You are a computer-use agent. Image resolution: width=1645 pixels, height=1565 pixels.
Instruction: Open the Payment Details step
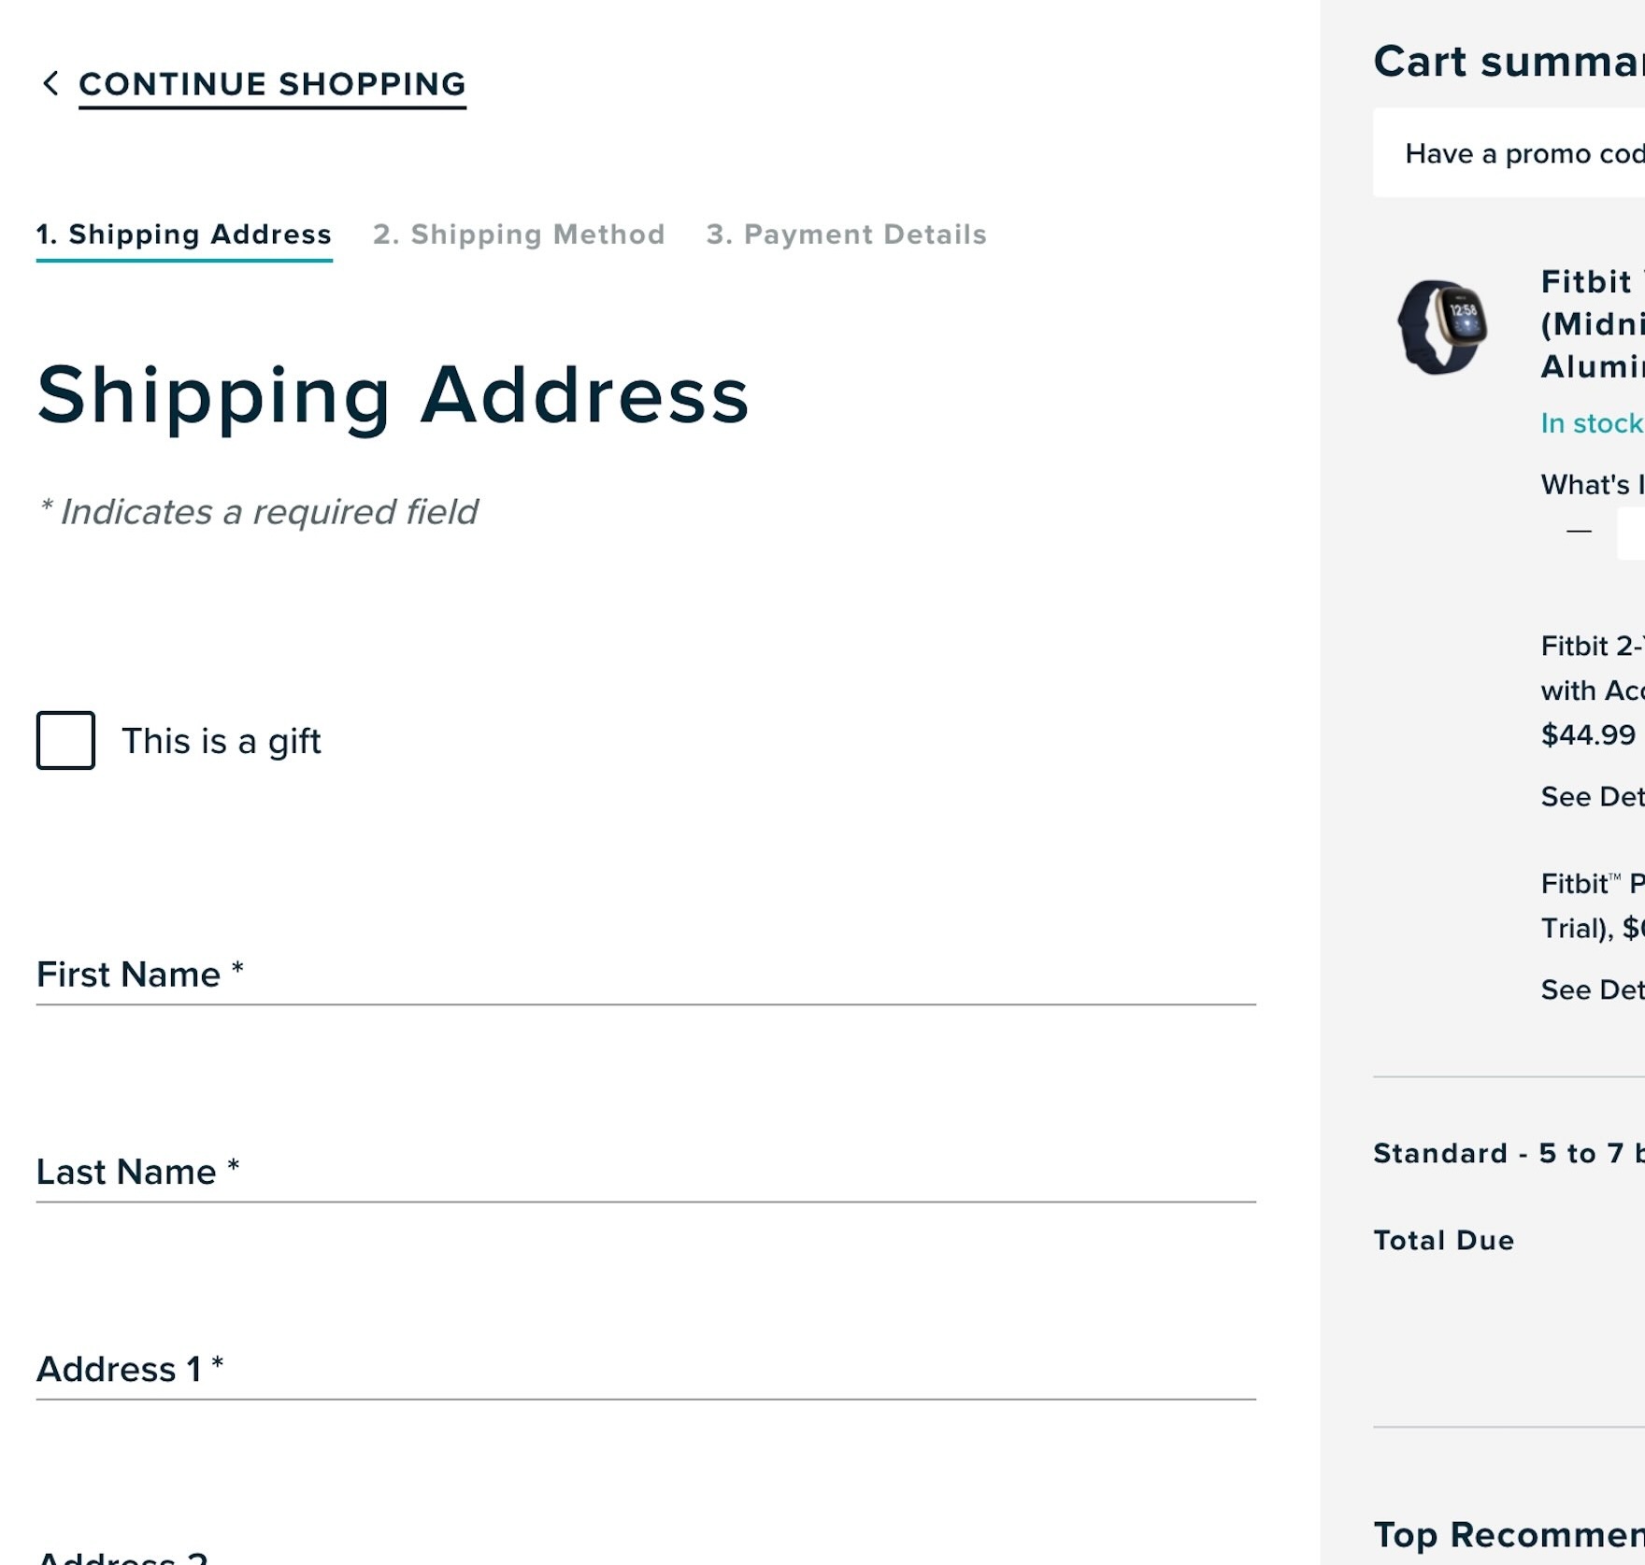coord(847,235)
